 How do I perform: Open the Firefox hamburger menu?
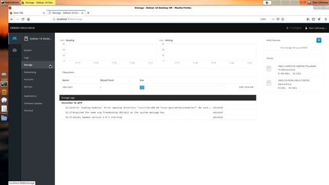coord(325,19)
